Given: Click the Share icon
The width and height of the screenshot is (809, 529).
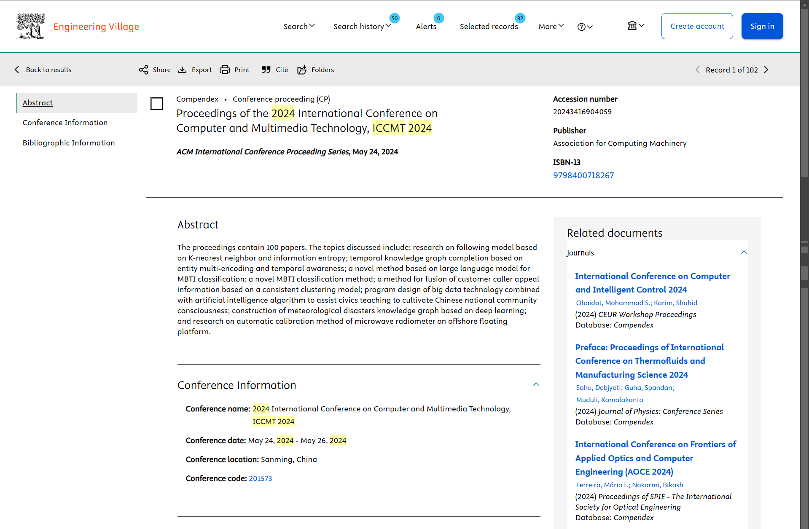Looking at the screenshot, I should click(143, 70).
